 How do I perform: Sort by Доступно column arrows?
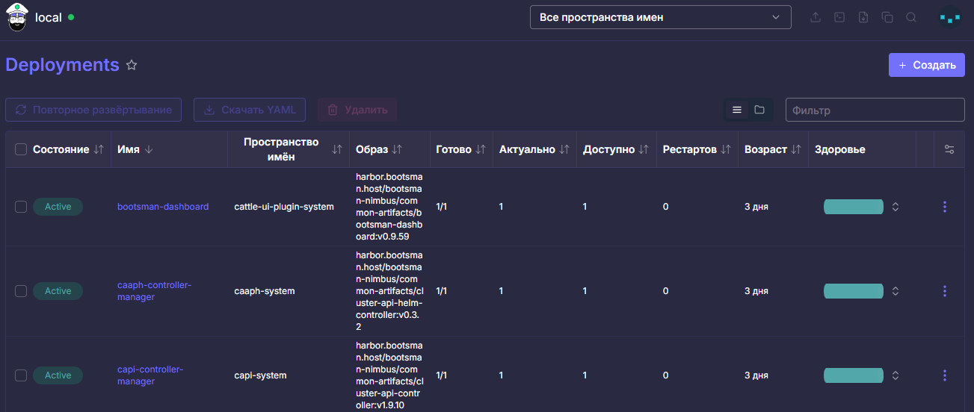click(x=644, y=149)
